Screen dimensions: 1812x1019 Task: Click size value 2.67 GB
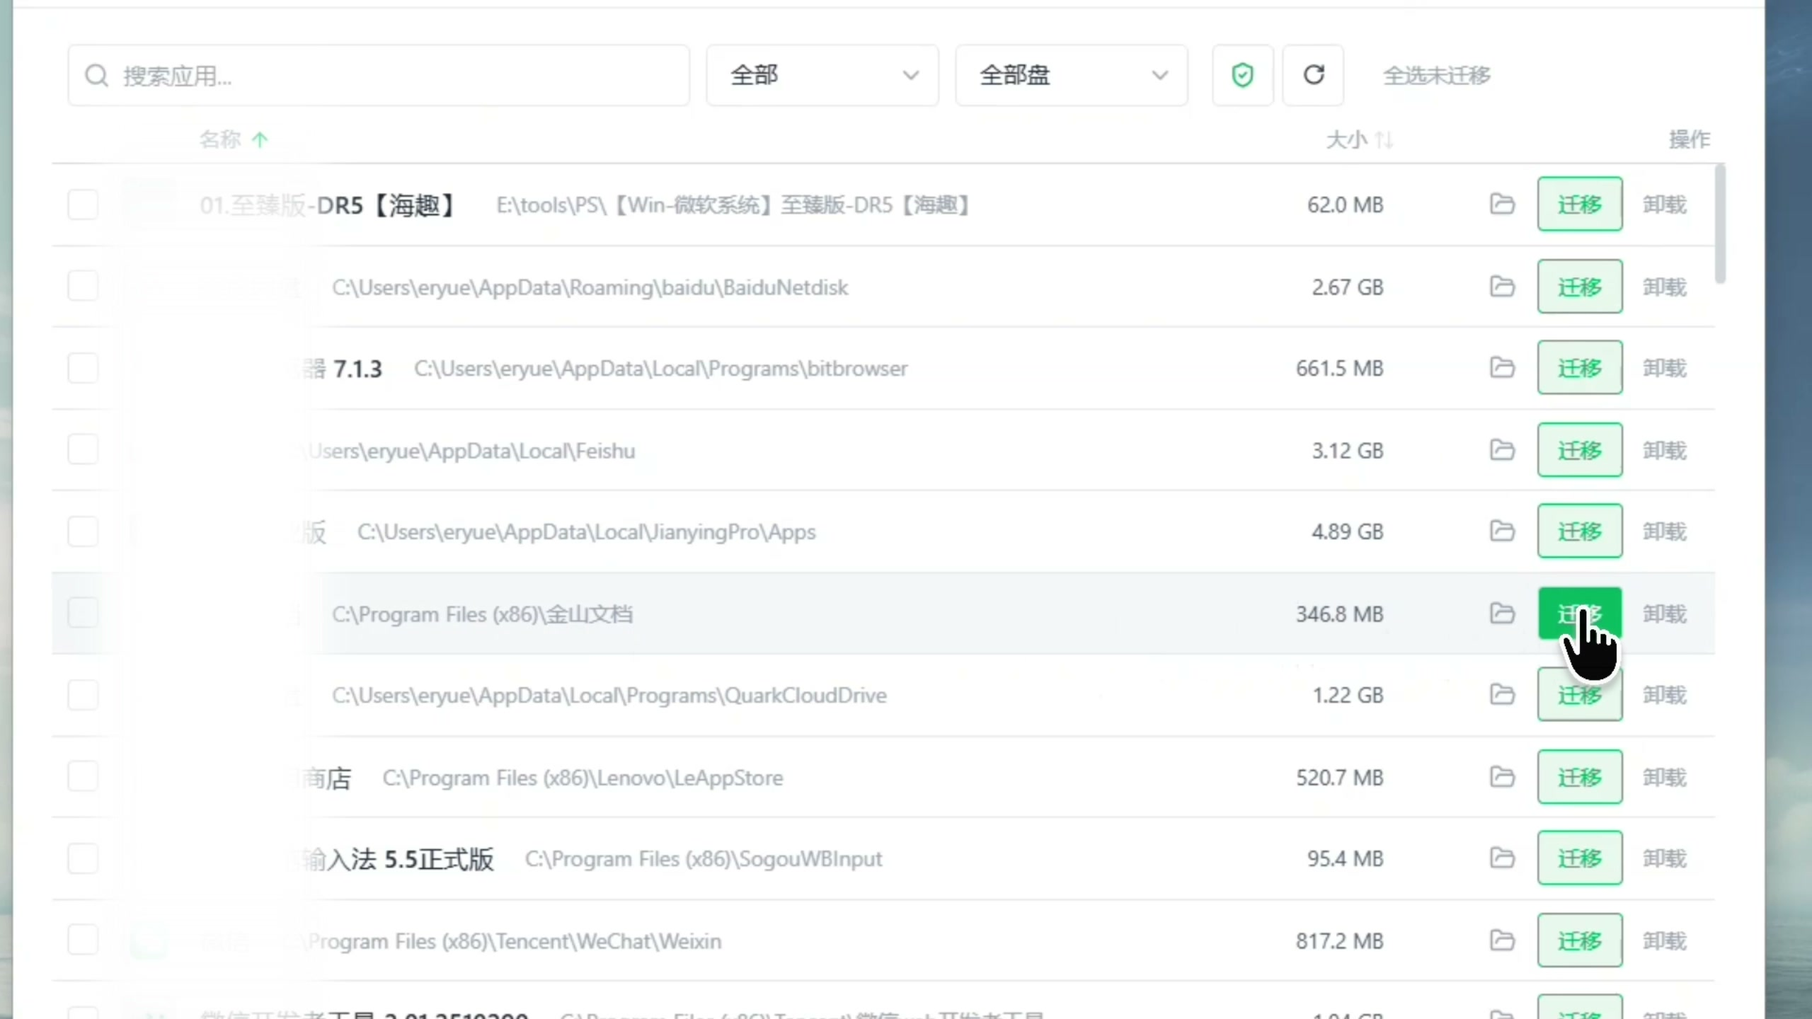point(1348,287)
